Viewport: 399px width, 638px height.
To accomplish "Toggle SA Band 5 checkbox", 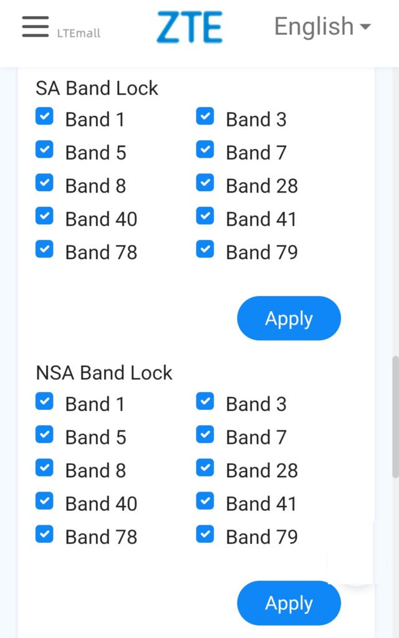I will tap(44, 150).
